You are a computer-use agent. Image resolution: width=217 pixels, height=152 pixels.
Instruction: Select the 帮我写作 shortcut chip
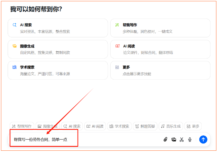click(22, 126)
